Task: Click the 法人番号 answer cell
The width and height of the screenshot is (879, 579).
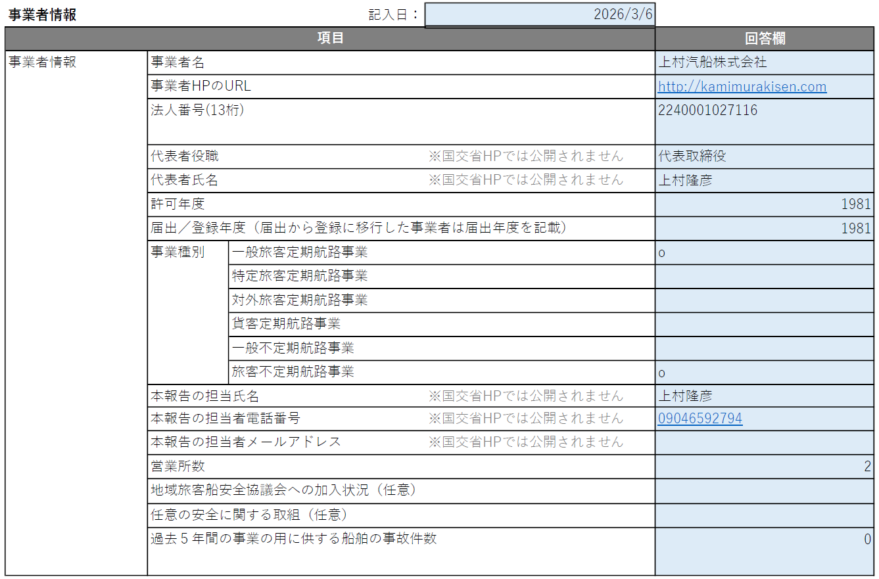Action: [765, 122]
